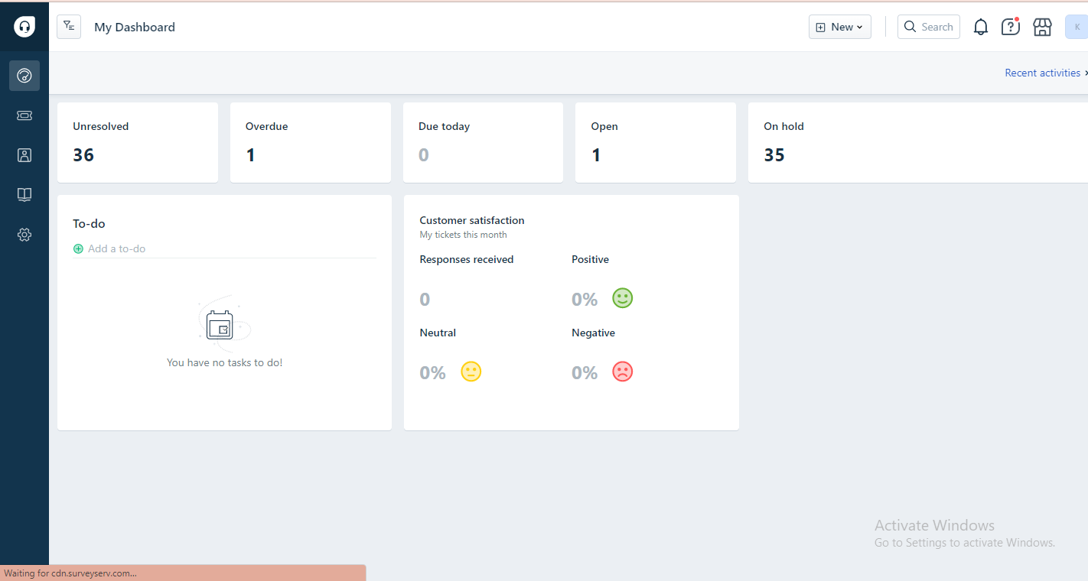Click 'You have no tasks to do!' text
1088x581 pixels.
(225, 362)
